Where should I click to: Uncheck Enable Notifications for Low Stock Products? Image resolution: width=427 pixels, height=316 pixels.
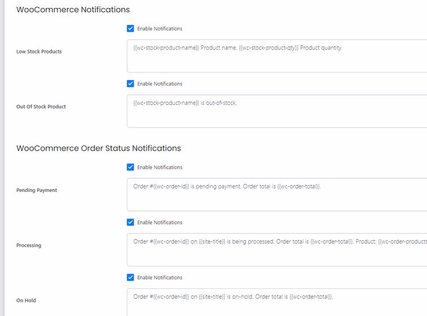coord(131,29)
